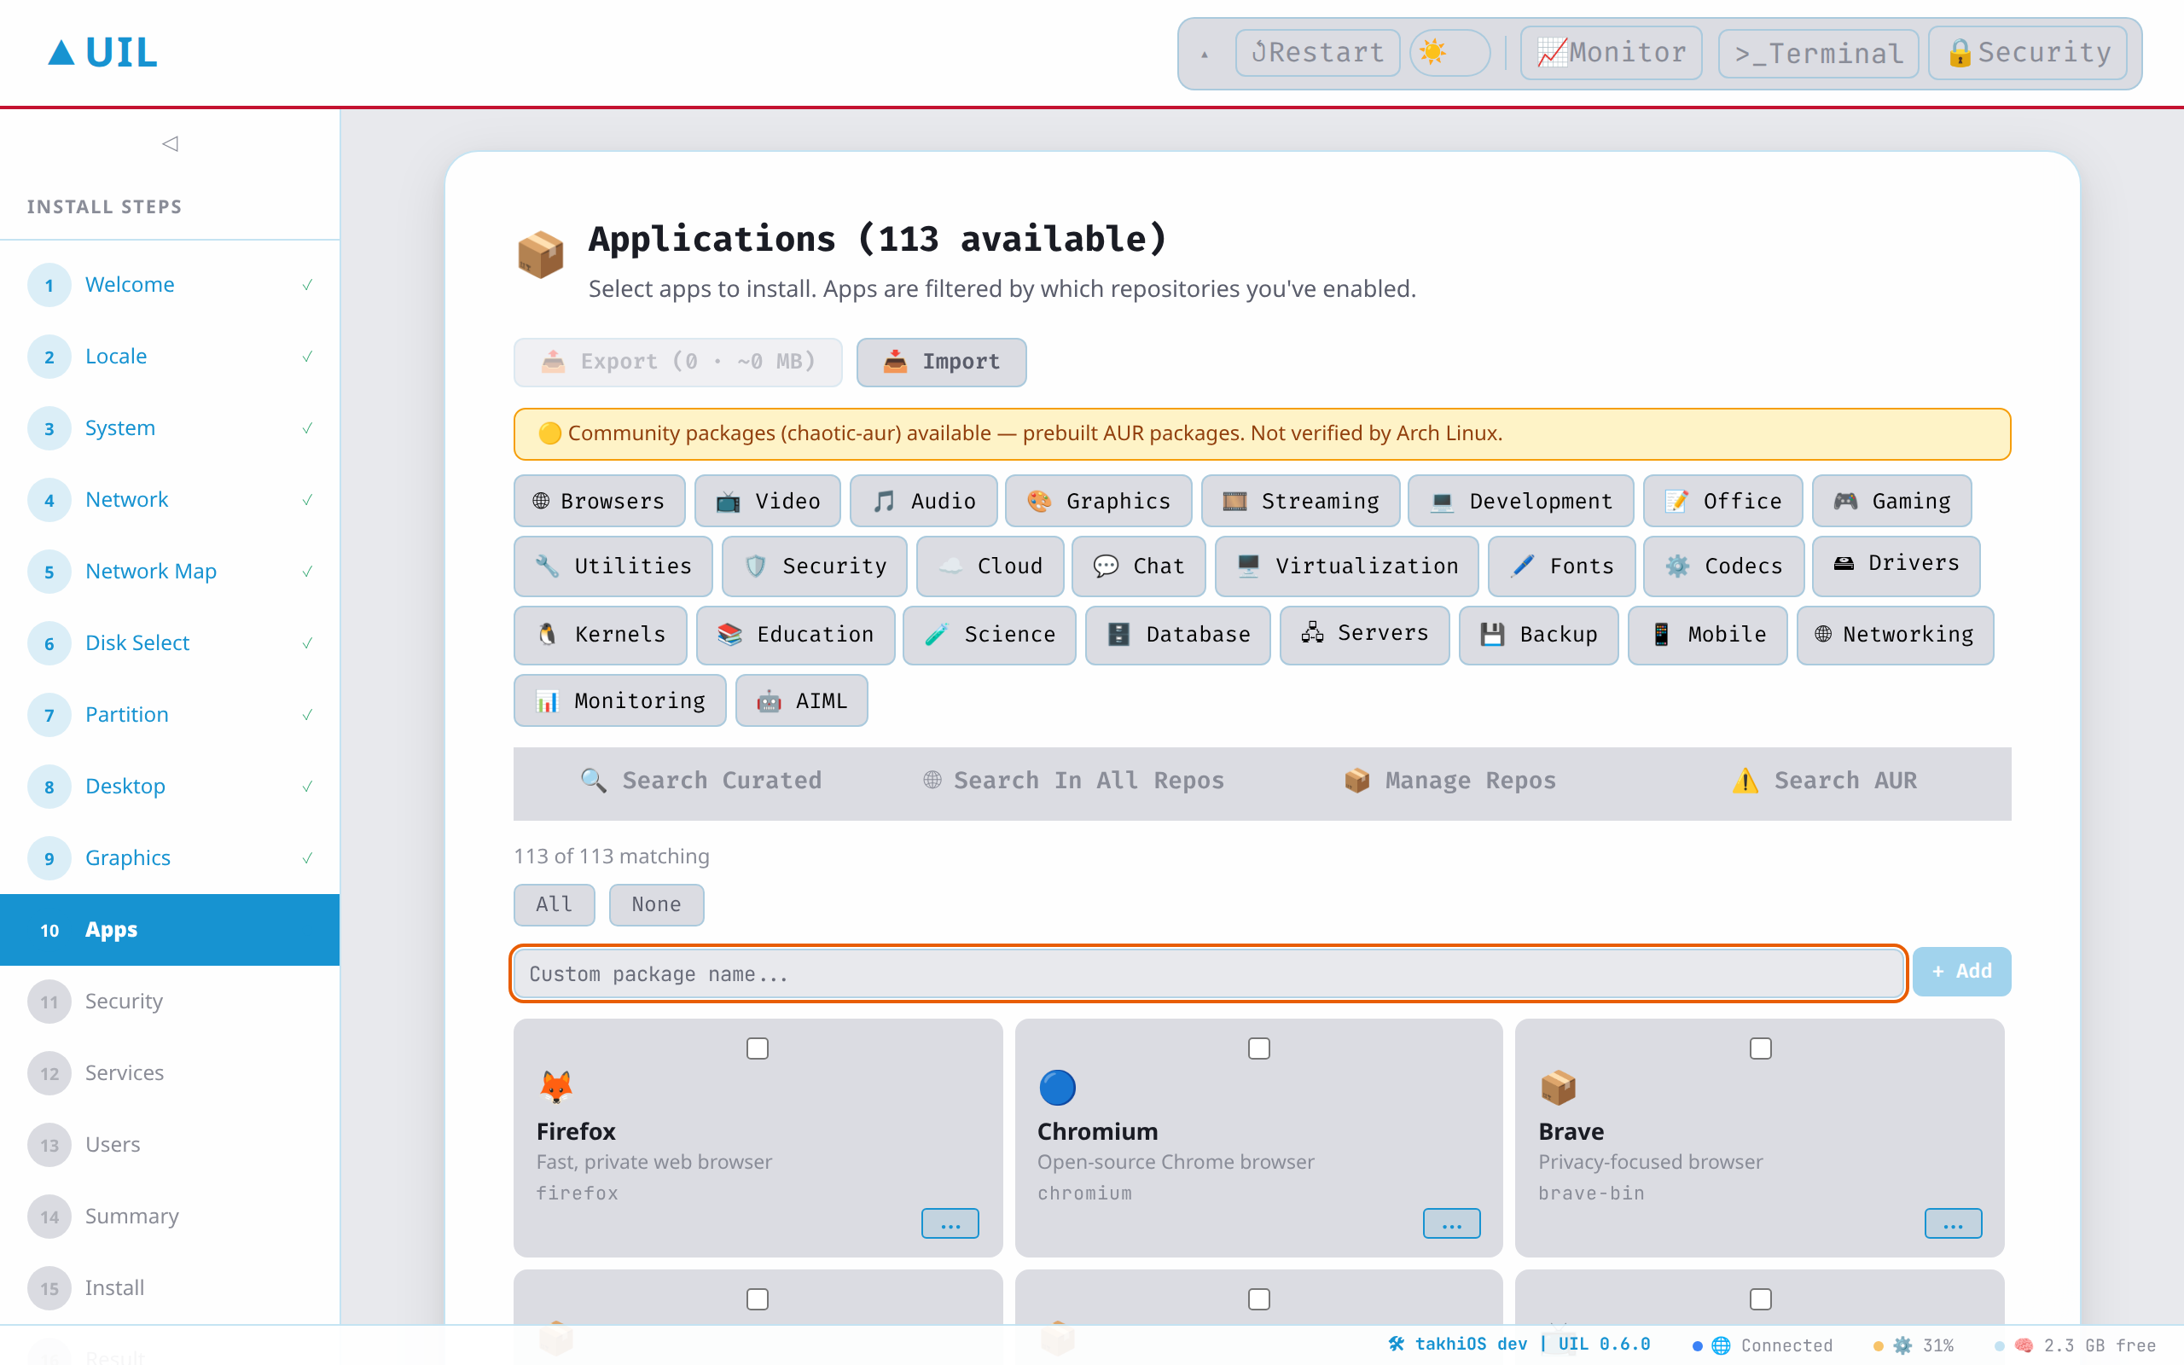Filter by Office category
Image resolution: width=2184 pixels, height=1365 pixels.
click(1722, 501)
